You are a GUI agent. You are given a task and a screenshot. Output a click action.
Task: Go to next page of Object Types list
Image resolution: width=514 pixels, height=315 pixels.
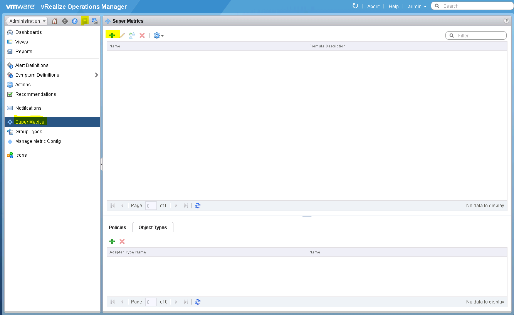pyautogui.click(x=176, y=302)
